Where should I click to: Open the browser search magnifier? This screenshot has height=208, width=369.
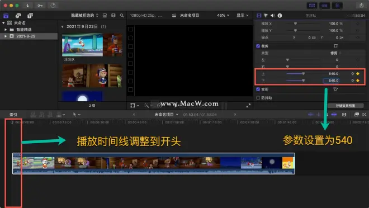tap(122, 15)
